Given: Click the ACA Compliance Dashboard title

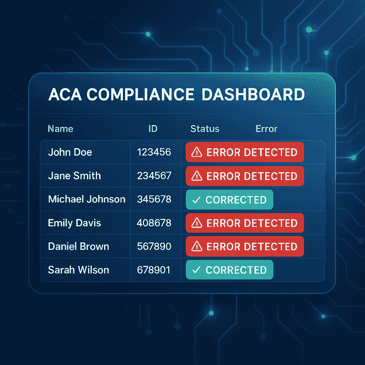Looking at the screenshot, I should coord(176,95).
